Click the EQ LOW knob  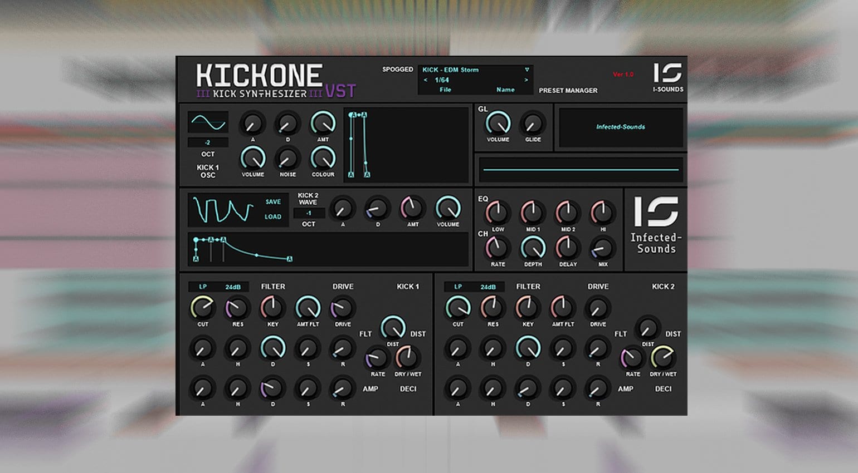click(498, 213)
